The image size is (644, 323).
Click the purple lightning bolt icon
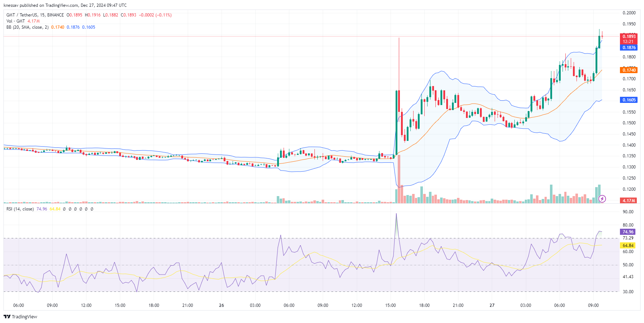click(602, 199)
